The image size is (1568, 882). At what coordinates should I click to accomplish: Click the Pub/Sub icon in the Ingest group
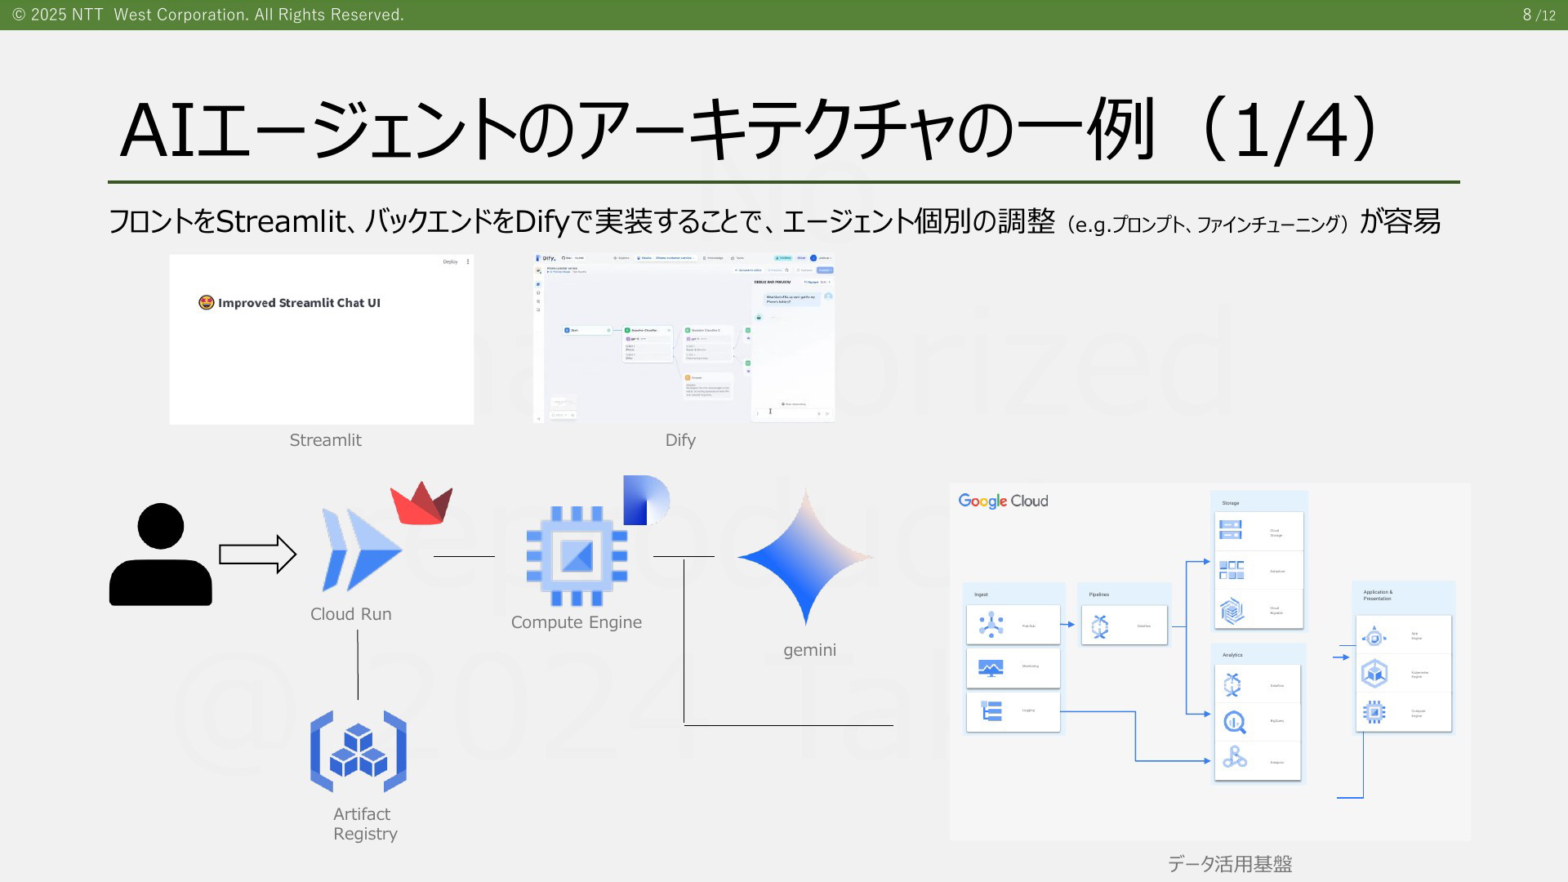click(991, 625)
